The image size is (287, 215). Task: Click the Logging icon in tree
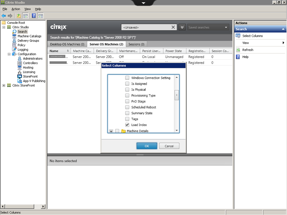tap(14, 49)
